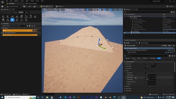This screenshot has width=176, height=99.
Task: Toggle grid snapping button in viewport toolbar
Action: pyautogui.click(x=100, y=10)
